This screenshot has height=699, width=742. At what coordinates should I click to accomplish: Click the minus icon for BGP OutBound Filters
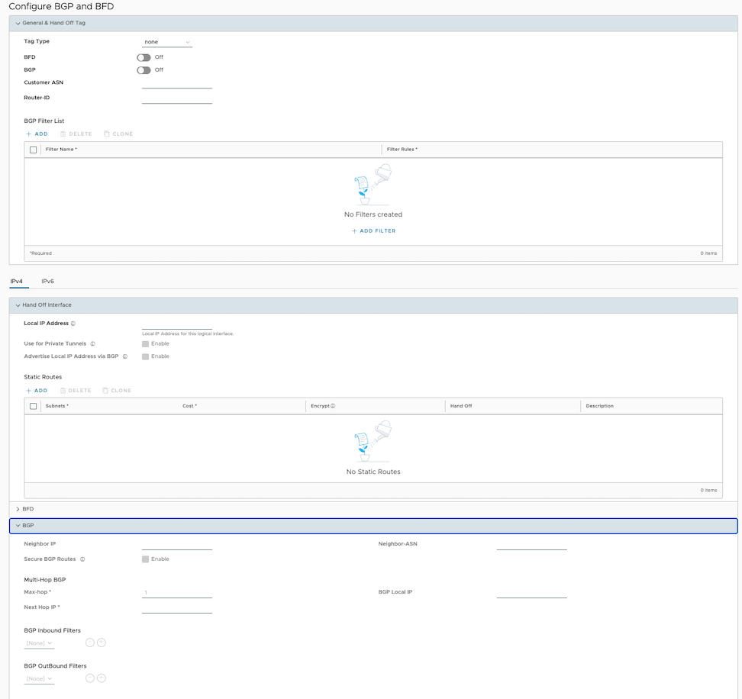(x=89, y=678)
